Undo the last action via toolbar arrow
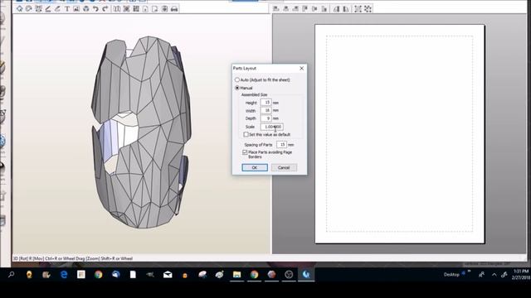This screenshot has height=298, width=531. click(95, 9)
